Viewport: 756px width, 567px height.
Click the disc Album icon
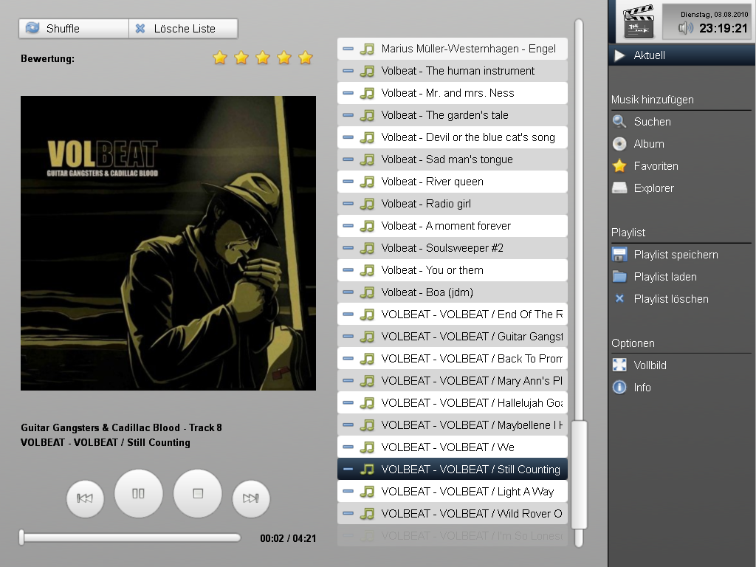[x=619, y=144]
